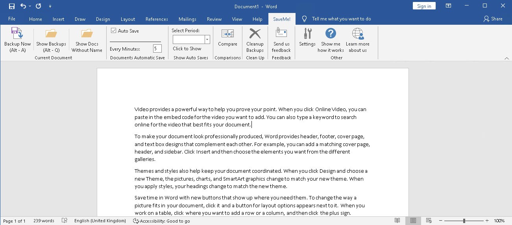This screenshot has width=512, height=225.
Task: Open the File menu tab
Action: 12,19
